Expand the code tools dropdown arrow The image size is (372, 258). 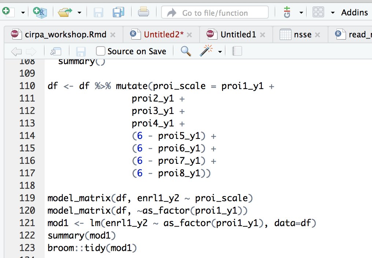point(220,52)
